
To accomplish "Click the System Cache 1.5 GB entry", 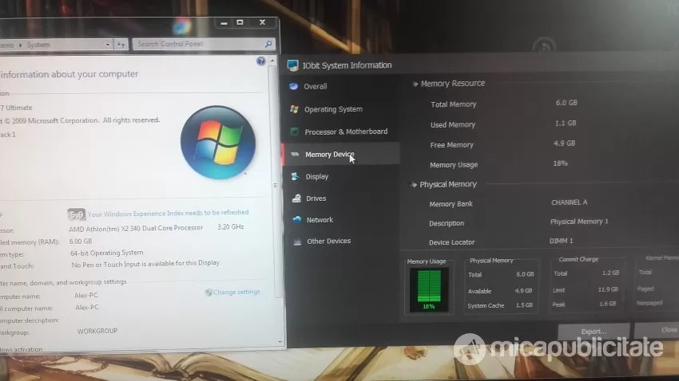I will pos(500,305).
